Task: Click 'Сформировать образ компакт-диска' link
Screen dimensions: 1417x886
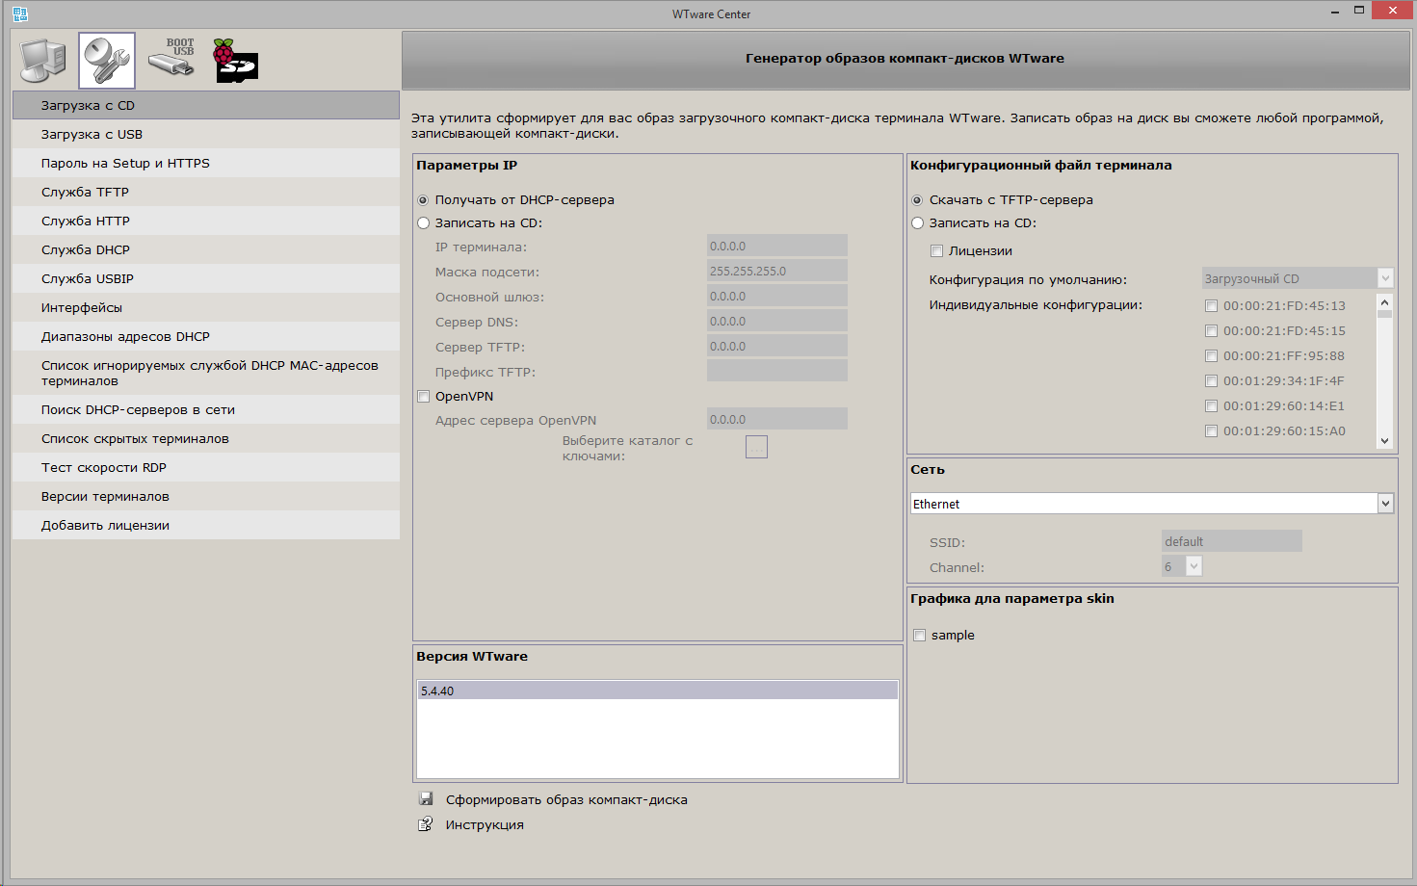Action: click(x=566, y=800)
